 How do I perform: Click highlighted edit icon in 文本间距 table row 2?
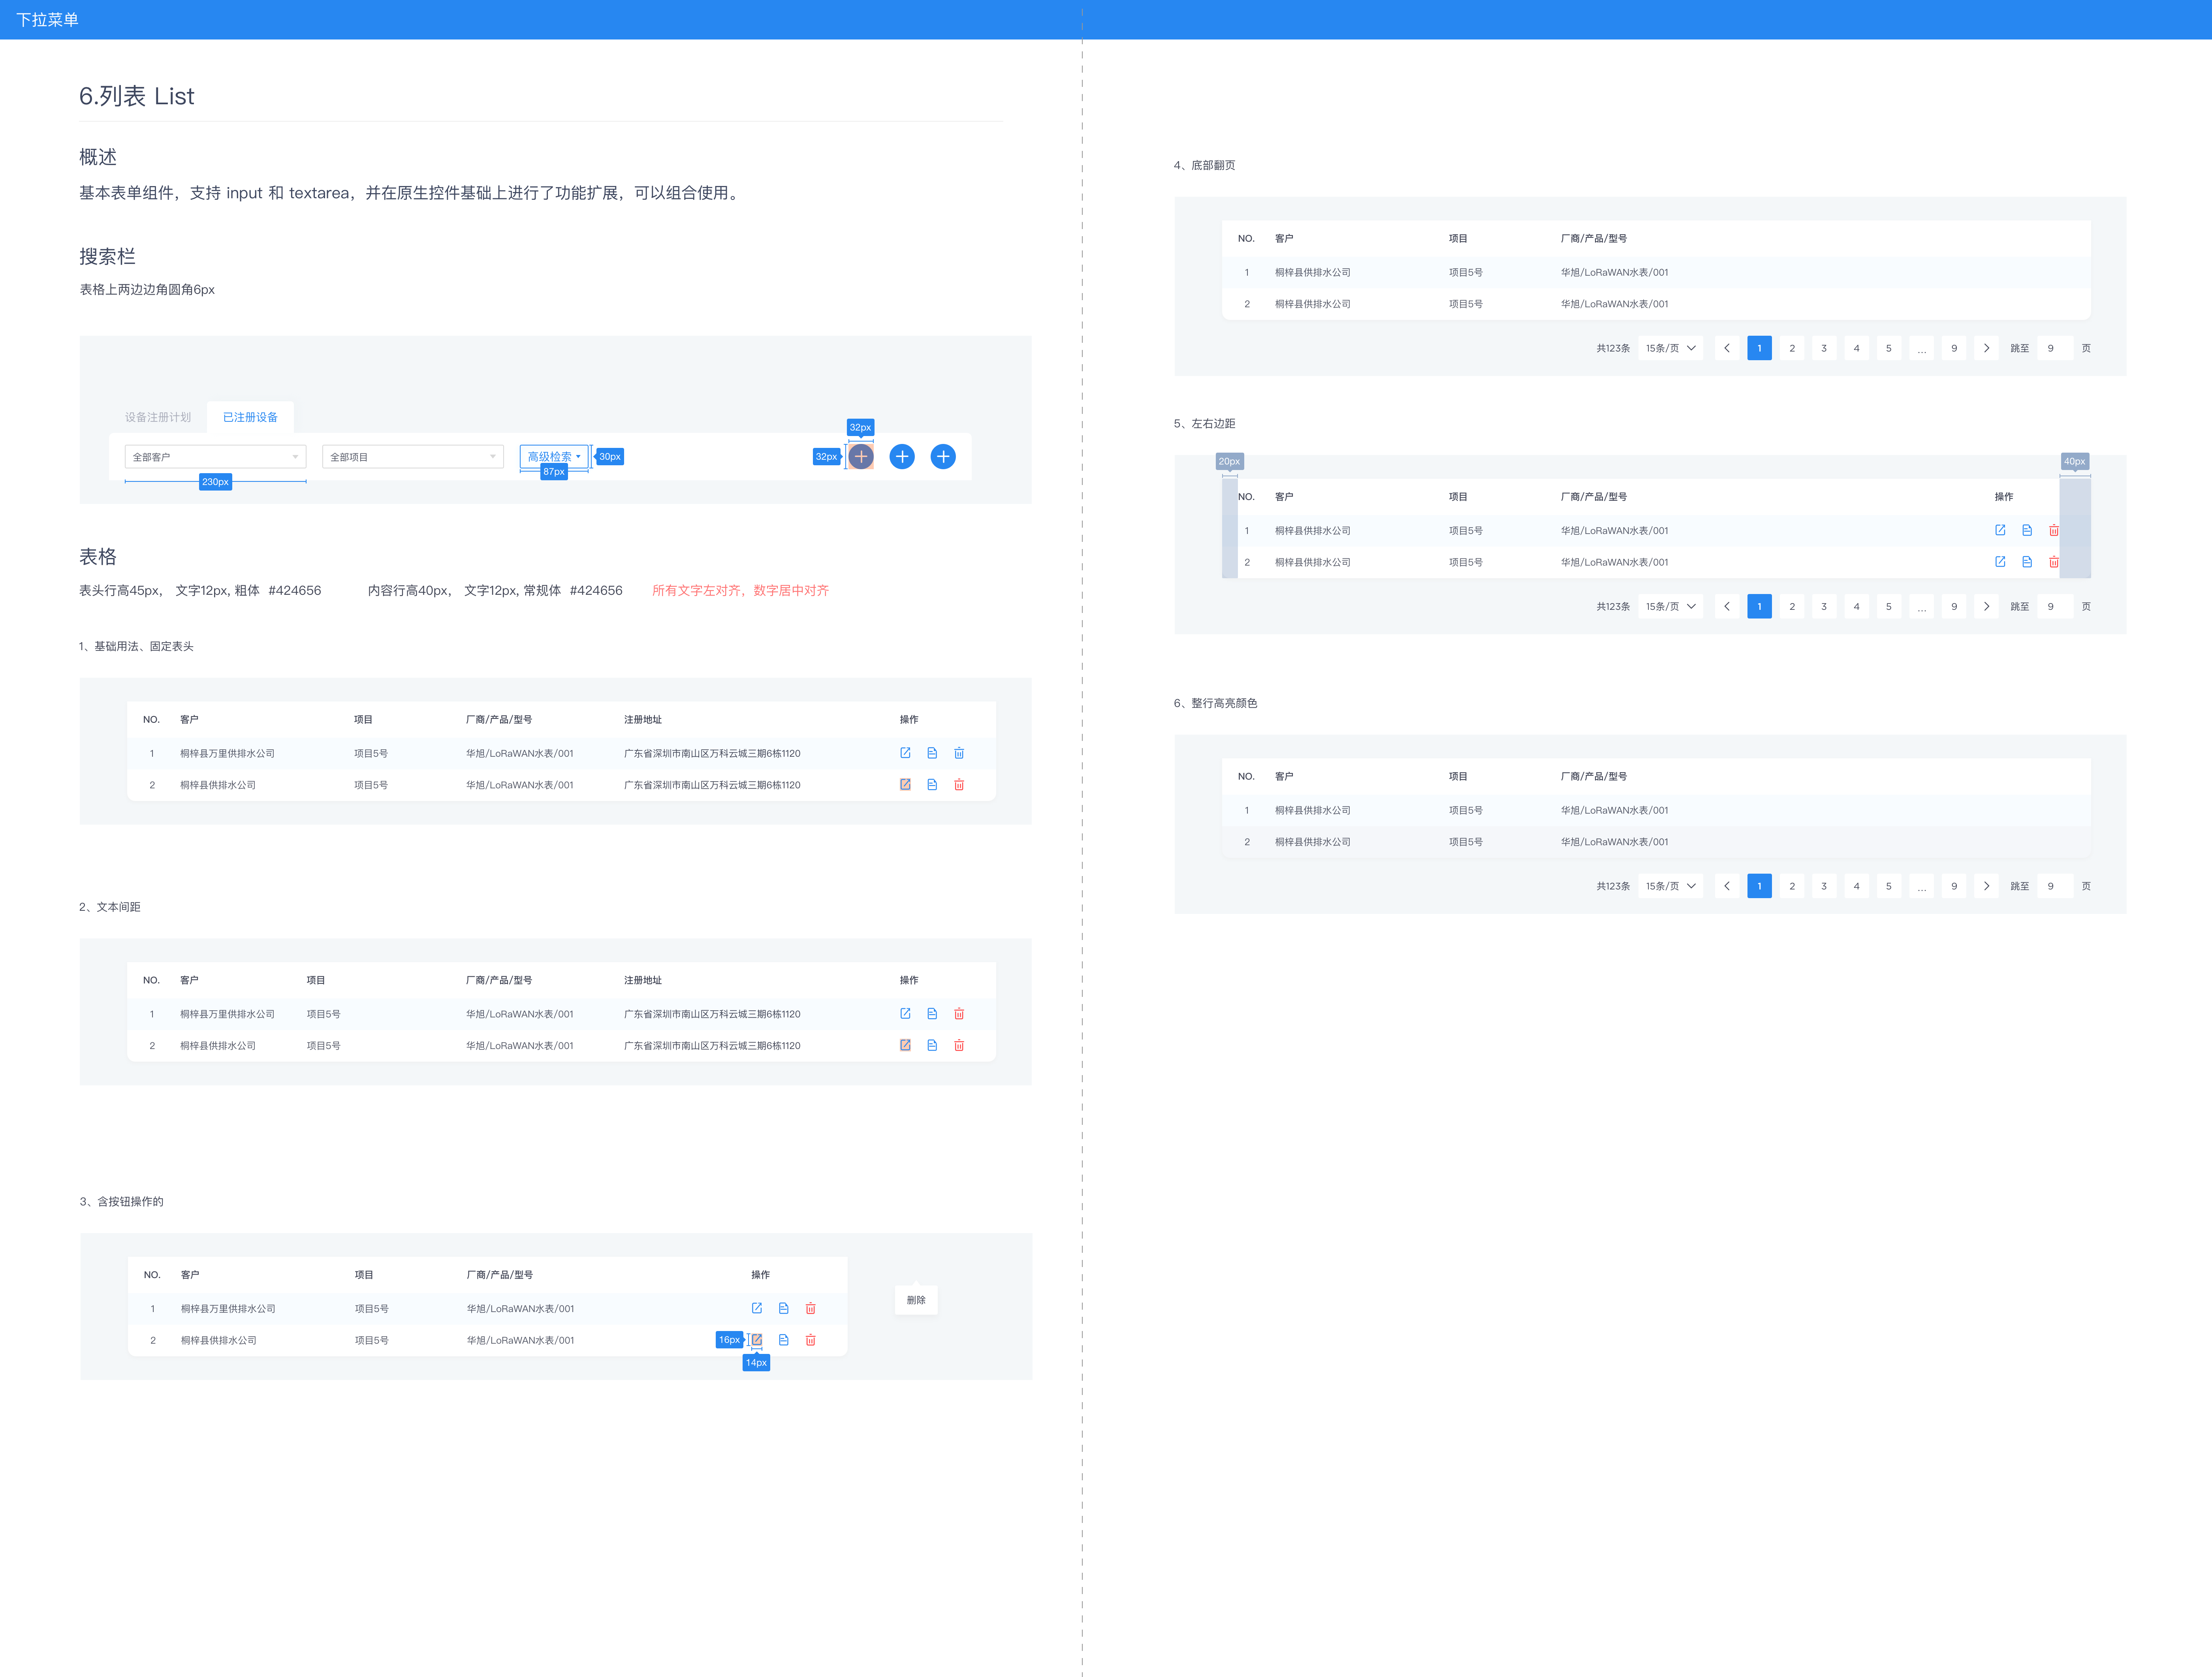905,1045
